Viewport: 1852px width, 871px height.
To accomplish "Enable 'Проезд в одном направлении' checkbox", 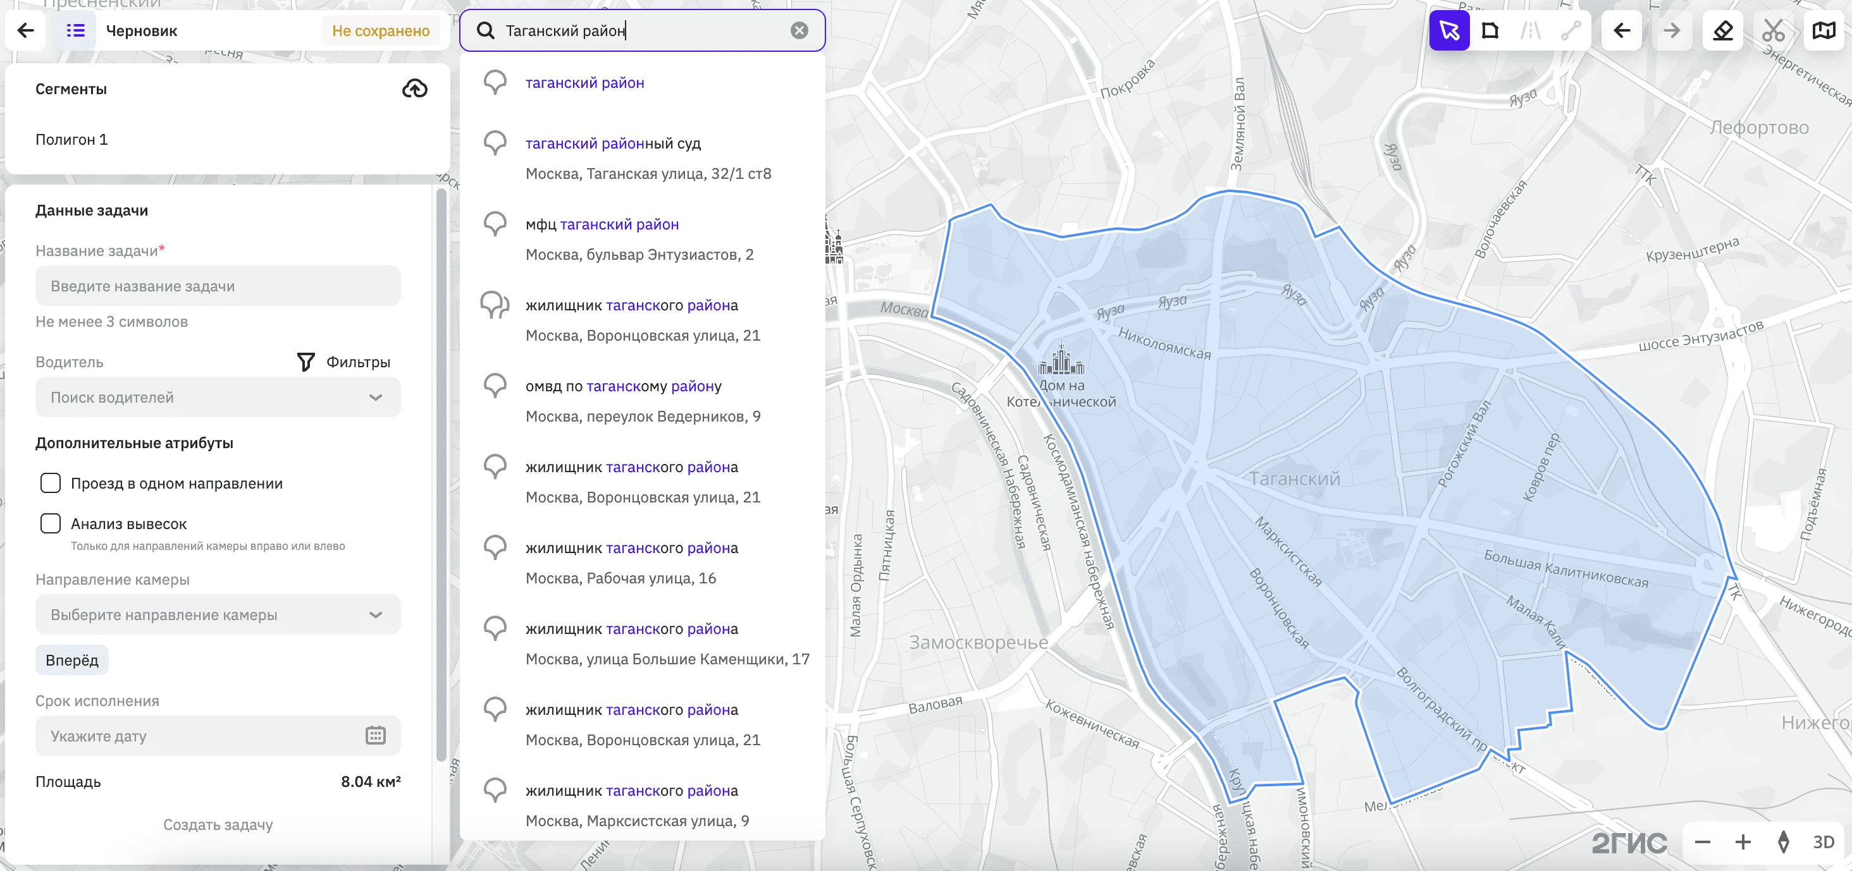I will (51, 483).
